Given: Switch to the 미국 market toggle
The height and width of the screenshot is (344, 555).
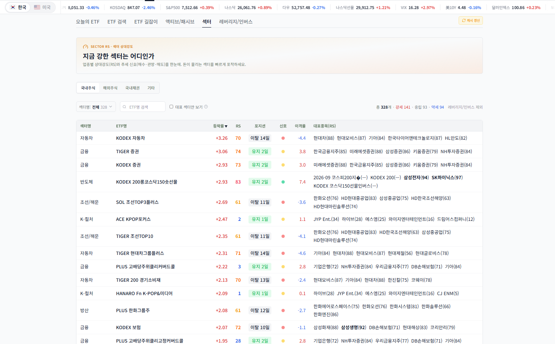Looking at the screenshot, I should point(42,7).
